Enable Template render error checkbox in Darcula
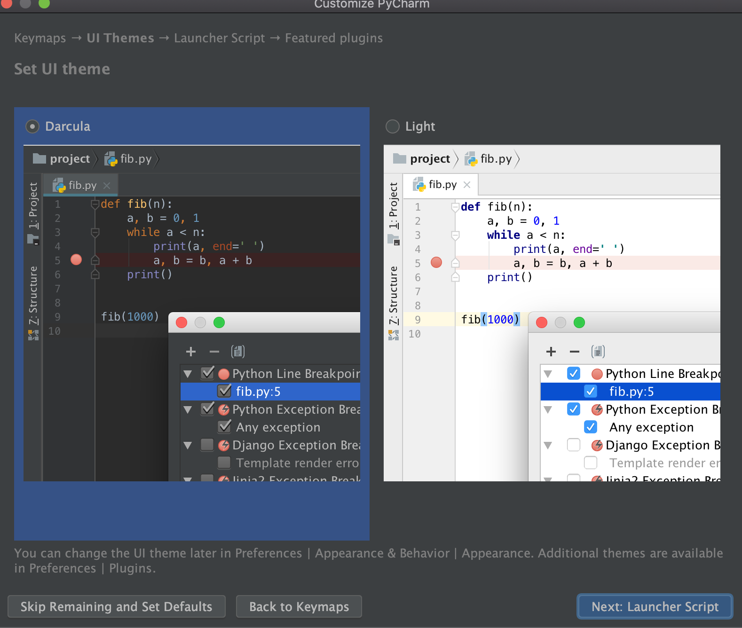742x628 pixels. pos(224,463)
